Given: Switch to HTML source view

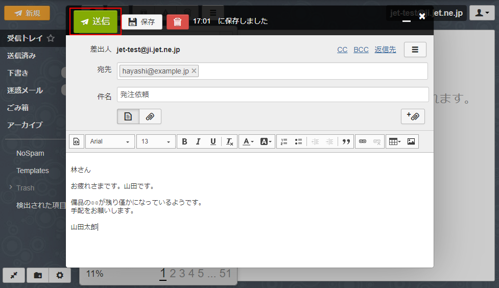Looking at the screenshot, I should point(76,141).
